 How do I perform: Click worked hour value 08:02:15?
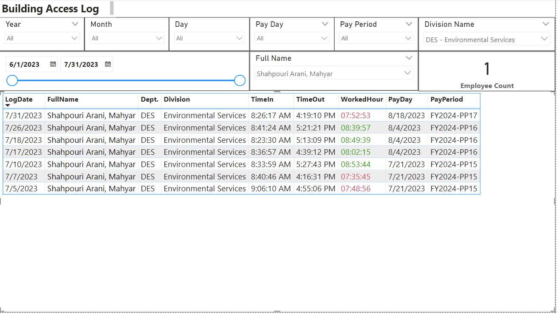(356, 152)
